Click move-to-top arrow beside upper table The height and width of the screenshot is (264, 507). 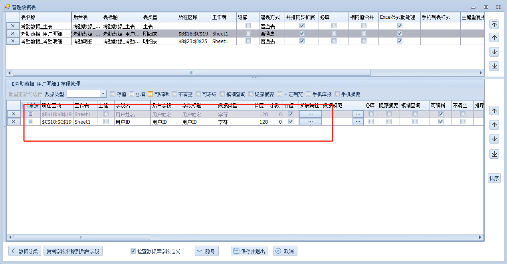494,24
